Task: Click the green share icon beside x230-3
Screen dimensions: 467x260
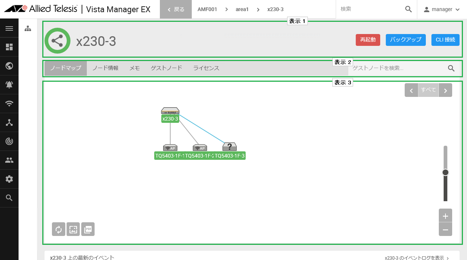Action: coord(57,41)
